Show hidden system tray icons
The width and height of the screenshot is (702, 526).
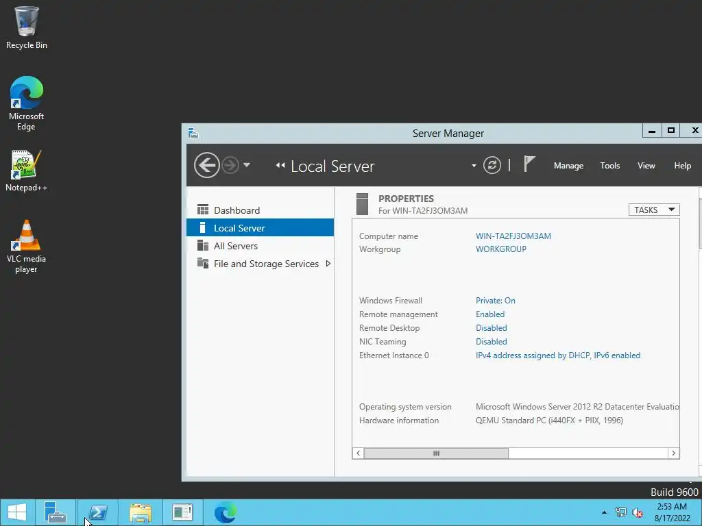604,512
